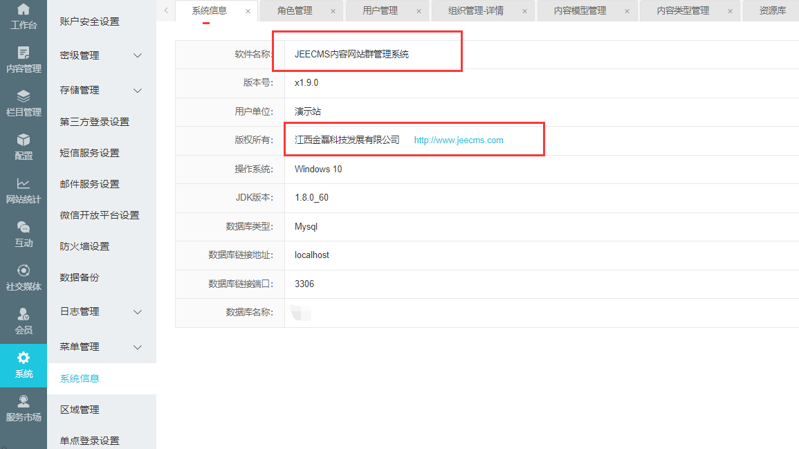This screenshot has height=449, width=799.
Task: Open 存储管理 menu item
Action: pyautogui.click(x=80, y=90)
